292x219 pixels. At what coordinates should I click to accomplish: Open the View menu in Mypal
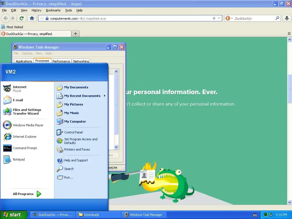24,10
